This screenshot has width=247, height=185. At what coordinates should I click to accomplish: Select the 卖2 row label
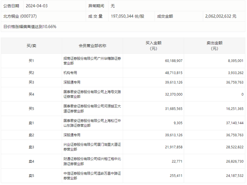[31, 135]
